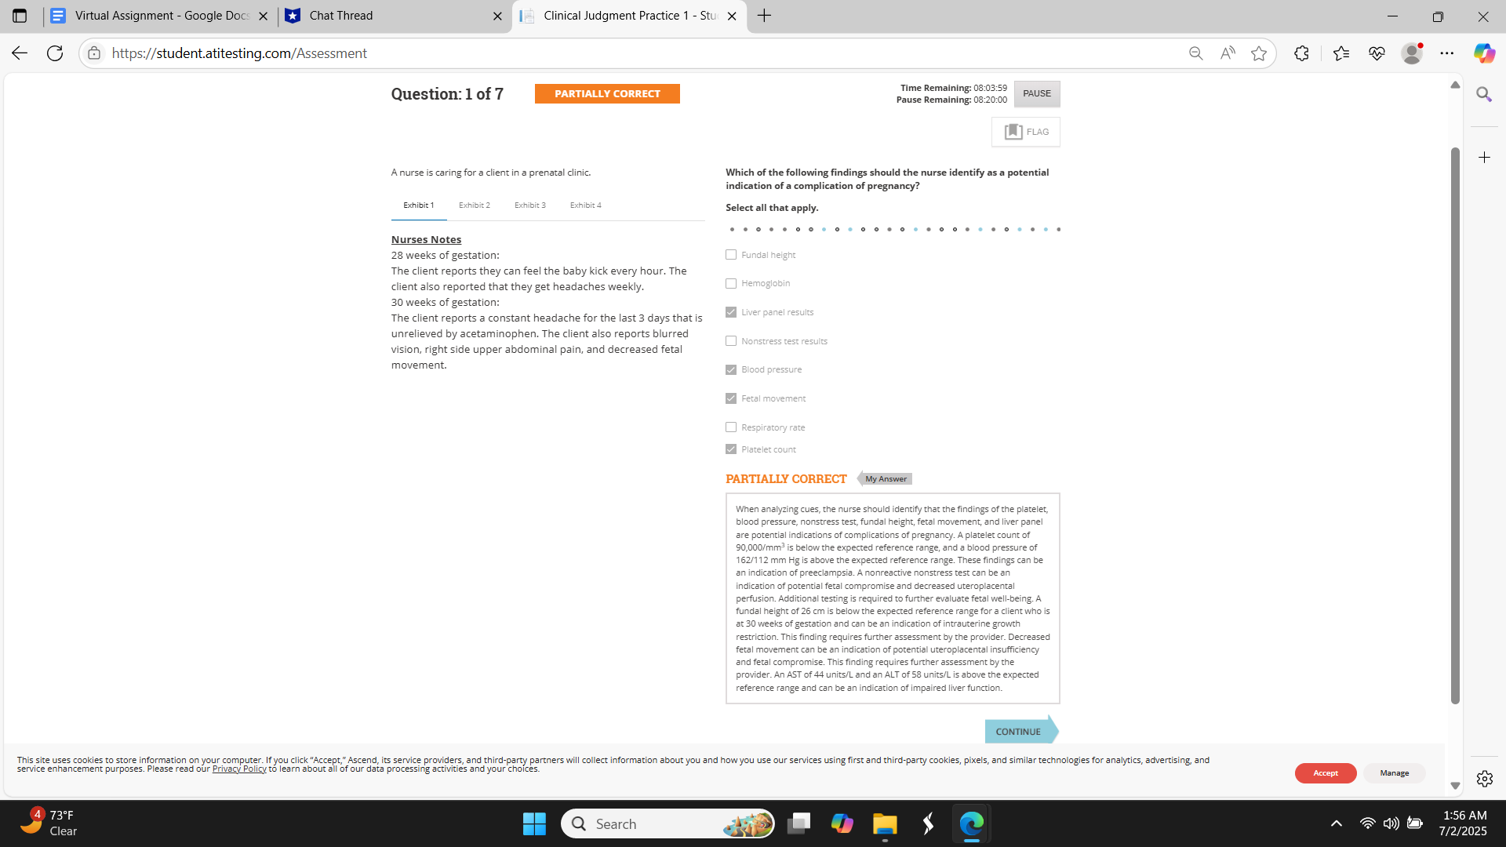Expand the system tray hidden icons chevron
The height and width of the screenshot is (847, 1506).
(x=1337, y=823)
